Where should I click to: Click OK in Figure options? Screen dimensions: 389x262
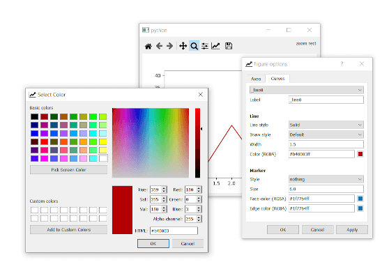(x=283, y=229)
